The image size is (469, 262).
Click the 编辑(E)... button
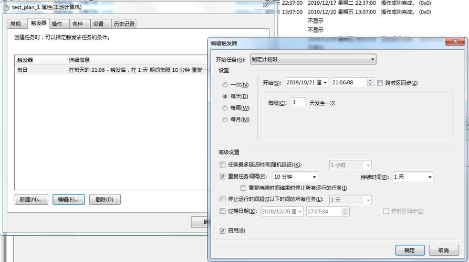[x=68, y=200]
